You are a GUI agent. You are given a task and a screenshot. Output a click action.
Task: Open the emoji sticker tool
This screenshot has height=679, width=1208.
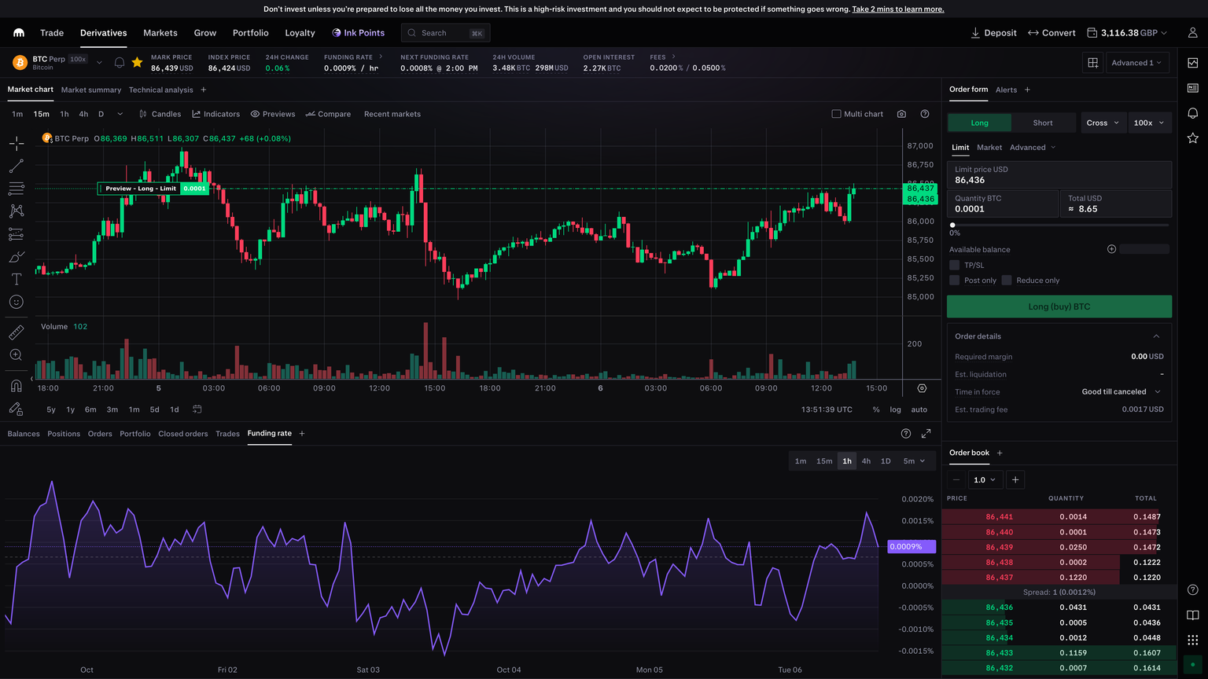[x=16, y=302]
